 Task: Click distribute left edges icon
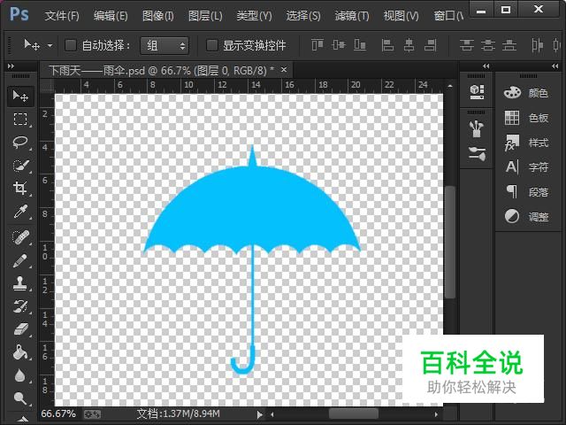pos(537,45)
